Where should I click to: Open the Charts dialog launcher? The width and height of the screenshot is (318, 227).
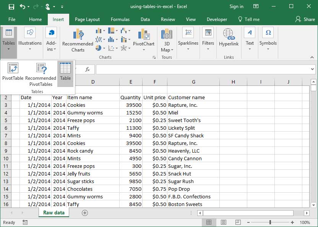coord(154,58)
